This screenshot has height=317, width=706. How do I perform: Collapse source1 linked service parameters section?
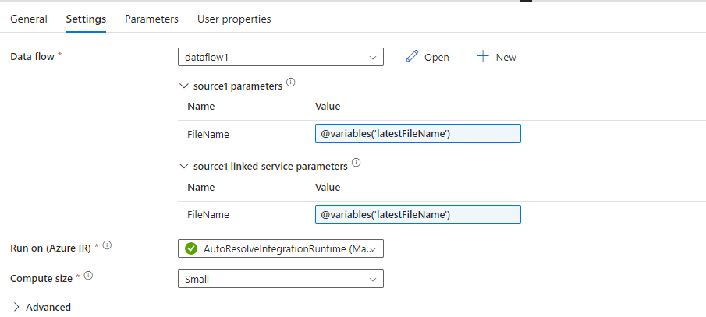coord(184,166)
